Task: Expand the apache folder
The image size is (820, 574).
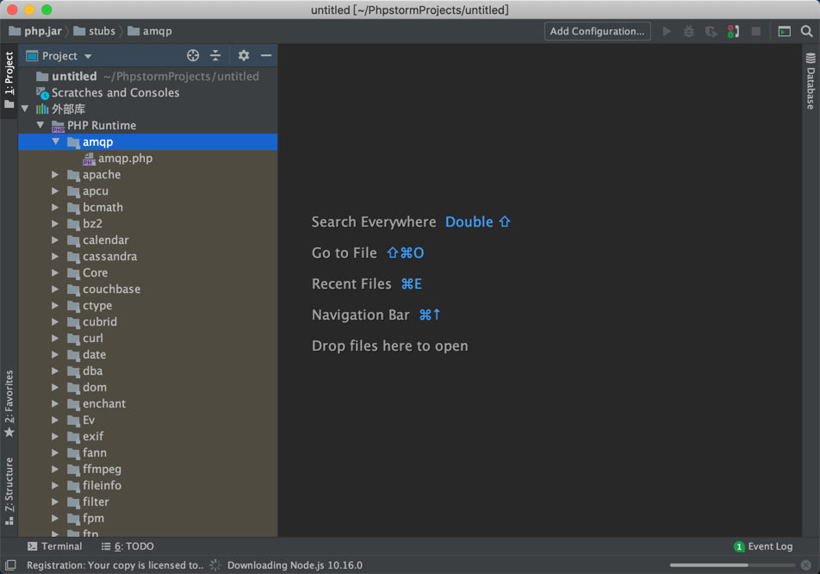Action: [x=55, y=174]
